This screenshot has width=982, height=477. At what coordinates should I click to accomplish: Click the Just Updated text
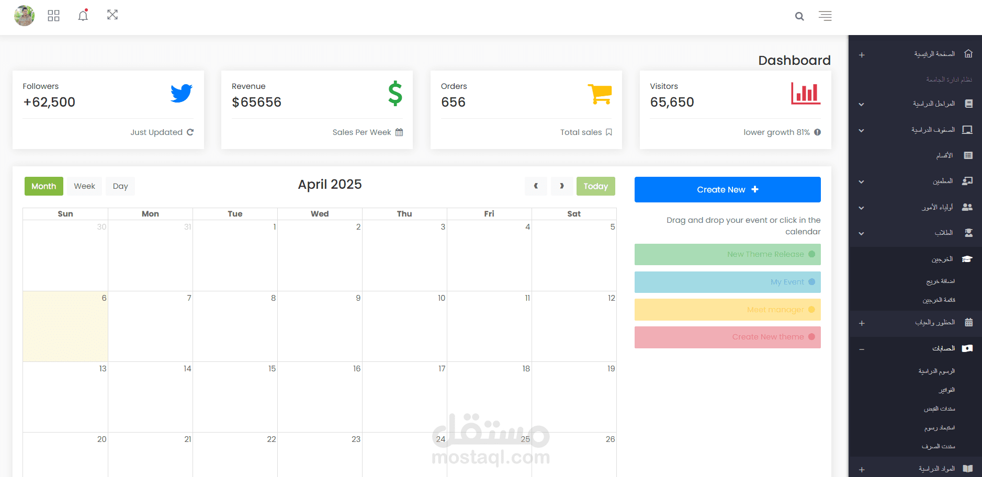[x=156, y=132]
